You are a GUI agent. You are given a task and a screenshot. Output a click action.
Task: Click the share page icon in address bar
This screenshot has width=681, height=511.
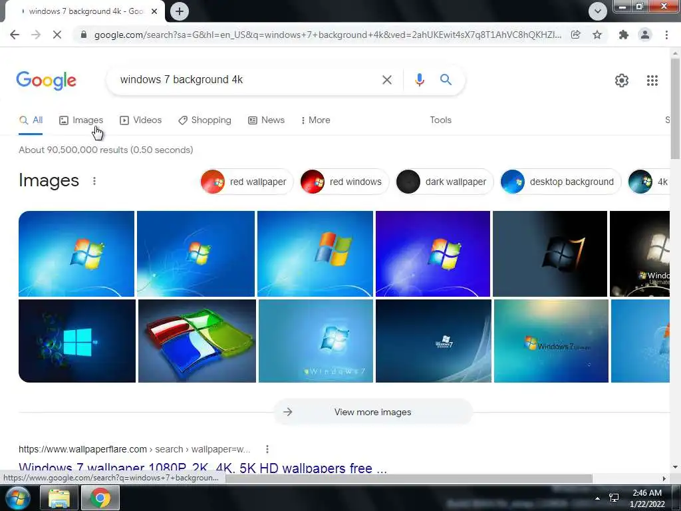click(x=575, y=35)
